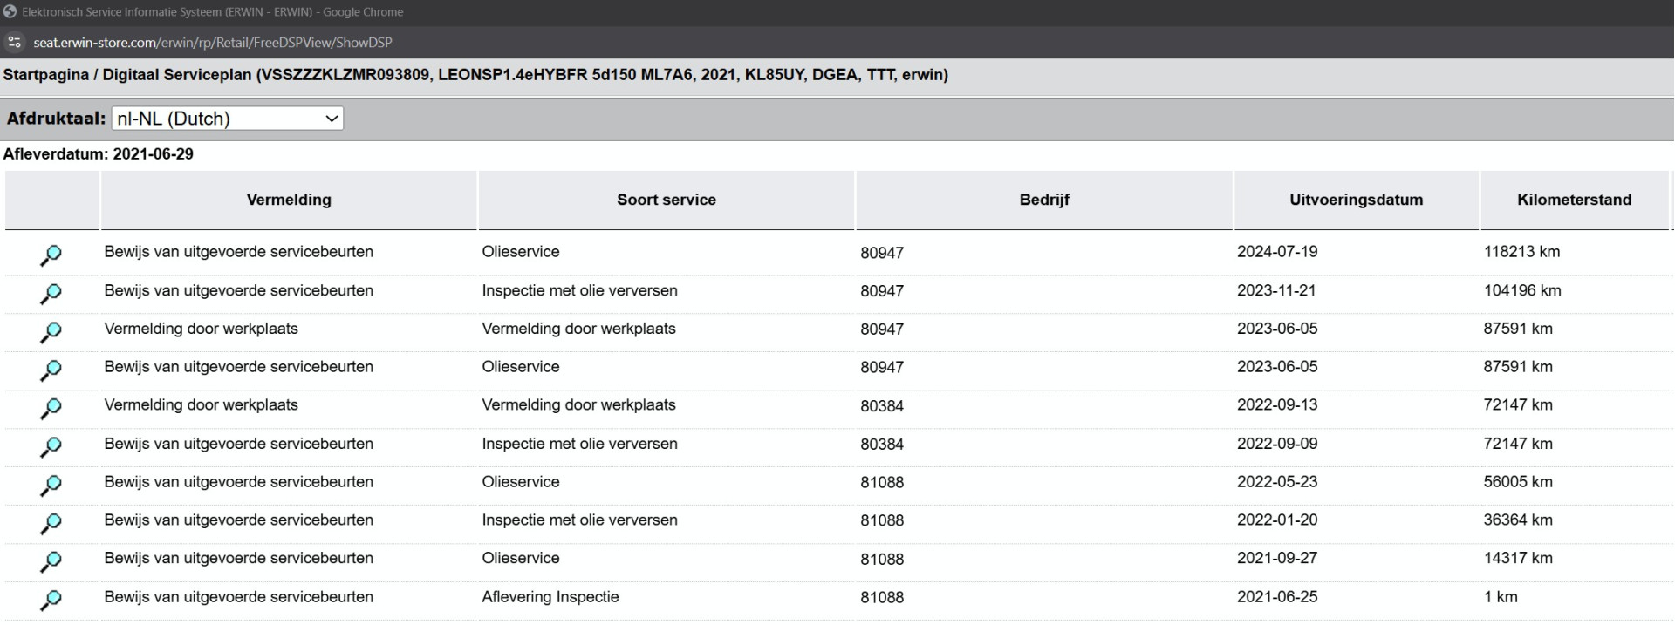
Task: Click the Bedrijf column header
Action: [x=1044, y=200]
